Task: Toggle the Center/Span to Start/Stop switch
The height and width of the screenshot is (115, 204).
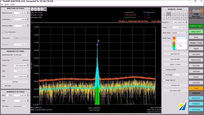Action: 11,60
